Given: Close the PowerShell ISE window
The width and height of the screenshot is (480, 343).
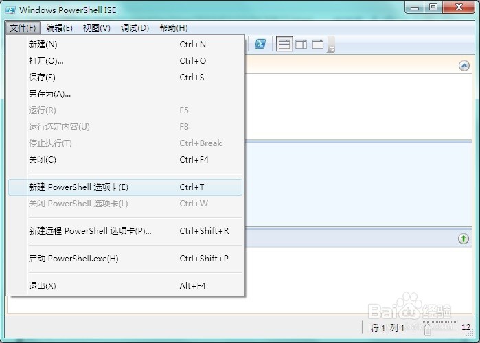Looking at the screenshot, I should 459,8.
